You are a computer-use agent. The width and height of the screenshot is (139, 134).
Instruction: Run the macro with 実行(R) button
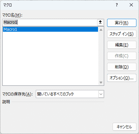[122, 23]
